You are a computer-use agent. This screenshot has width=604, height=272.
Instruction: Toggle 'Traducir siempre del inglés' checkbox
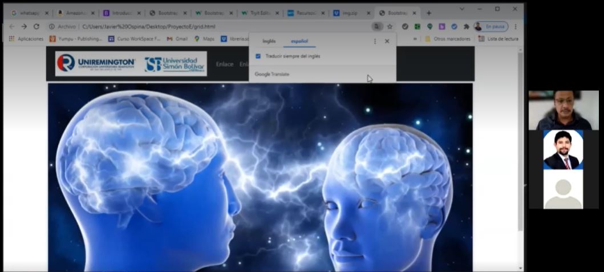(x=258, y=56)
